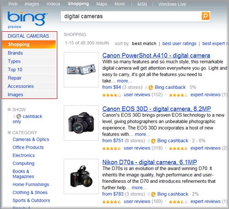Collapse the SHOW filter section

tap(9, 110)
